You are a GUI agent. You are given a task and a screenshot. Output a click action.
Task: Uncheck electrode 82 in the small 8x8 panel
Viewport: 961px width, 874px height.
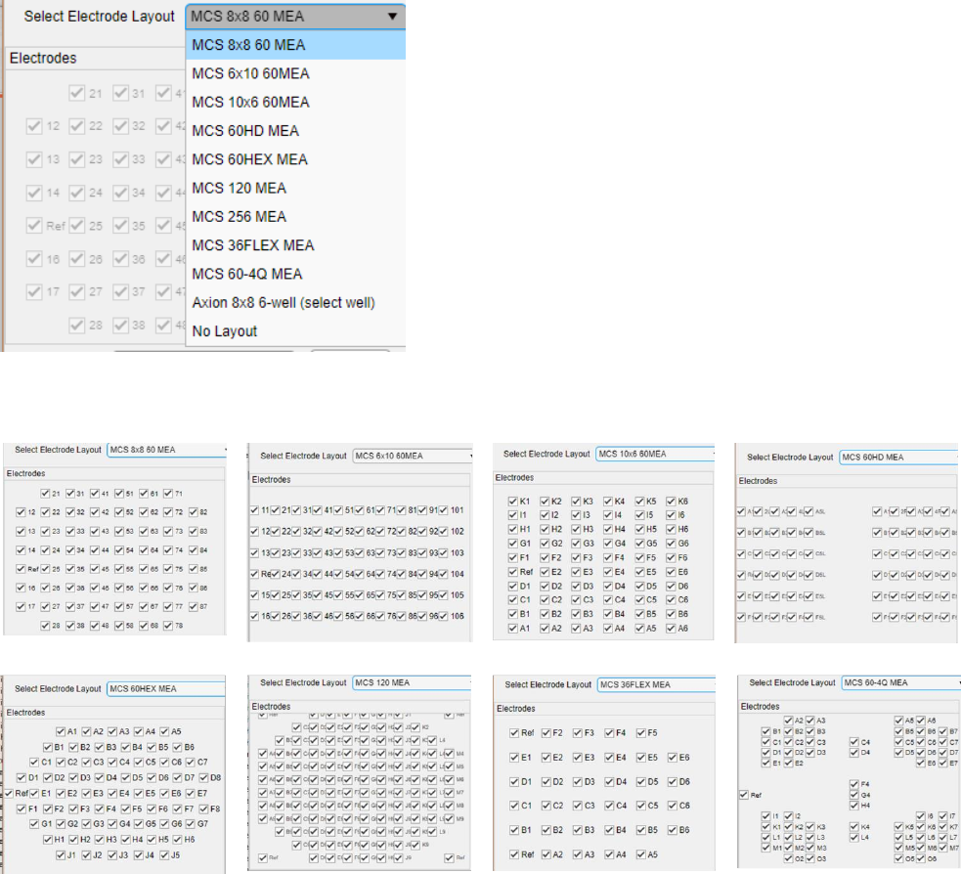(x=193, y=512)
